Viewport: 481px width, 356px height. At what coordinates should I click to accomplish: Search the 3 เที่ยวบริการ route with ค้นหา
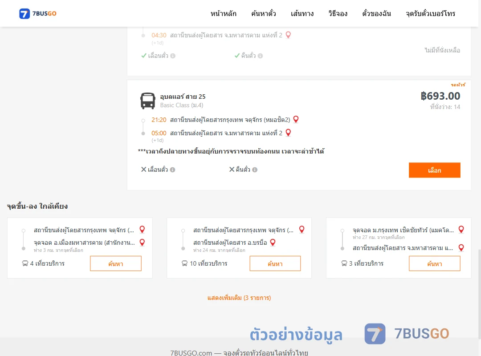tap(435, 263)
